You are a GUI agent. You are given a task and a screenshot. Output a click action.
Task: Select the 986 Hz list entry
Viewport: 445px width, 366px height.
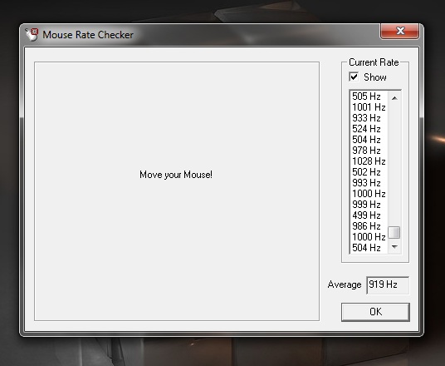(369, 226)
